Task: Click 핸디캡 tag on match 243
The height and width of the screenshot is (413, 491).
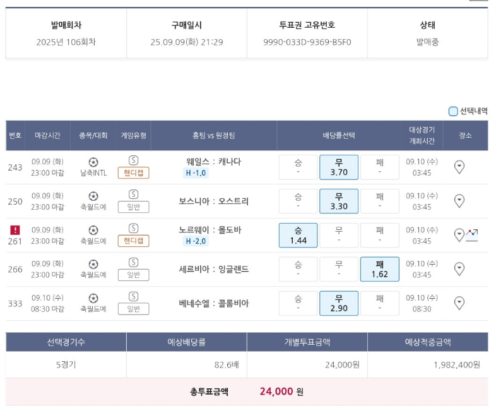Action: [133, 172]
